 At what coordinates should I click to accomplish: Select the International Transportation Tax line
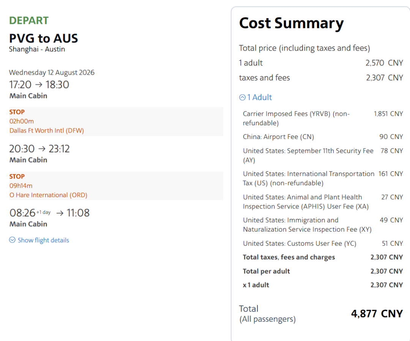point(308,178)
